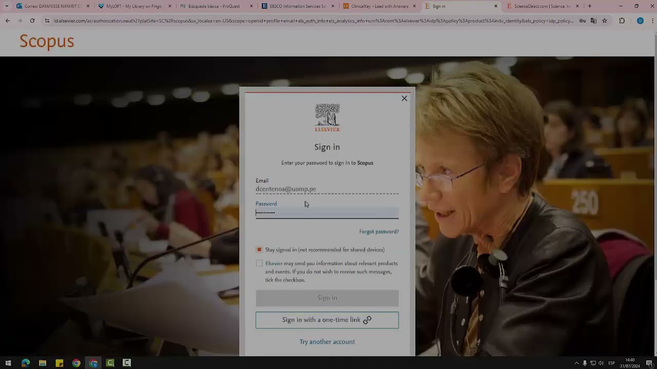Open the volume control in the tray
This screenshot has width=657, height=369.
pos(601,363)
